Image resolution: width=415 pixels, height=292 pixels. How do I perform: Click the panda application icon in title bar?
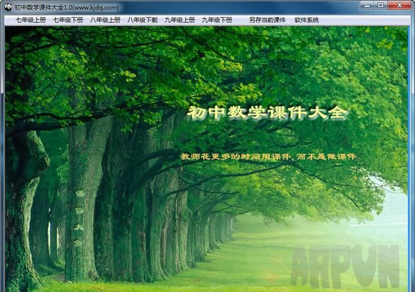coord(8,8)
